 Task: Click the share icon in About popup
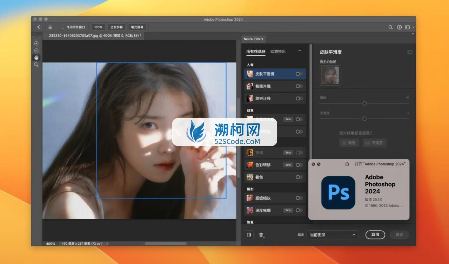tap(347, 164)
